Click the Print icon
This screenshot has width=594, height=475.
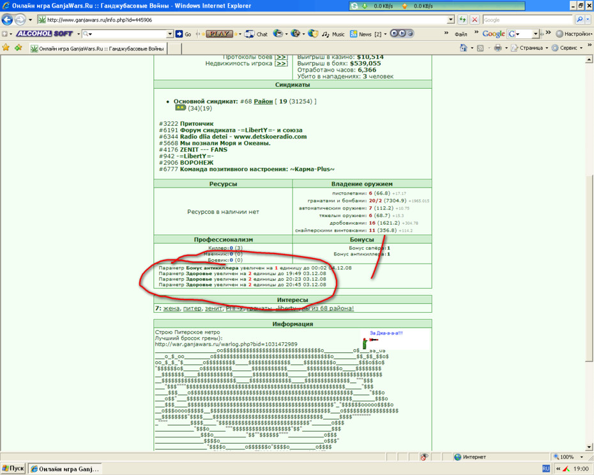pyautogui.click(x=498, y=48)
